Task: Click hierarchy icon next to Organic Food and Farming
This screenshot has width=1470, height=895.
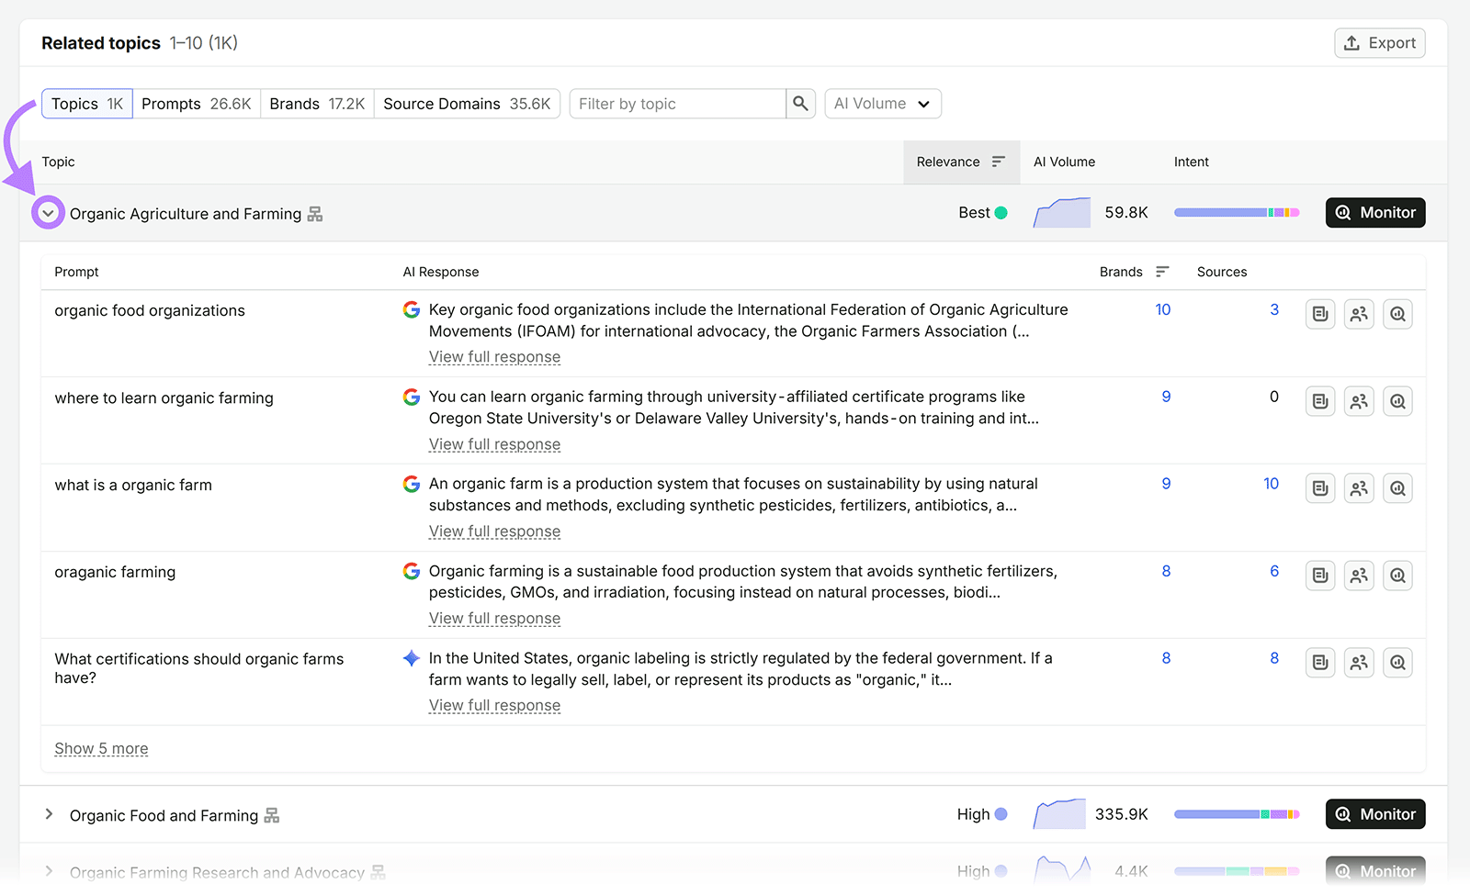Action: tap(272, 815)
